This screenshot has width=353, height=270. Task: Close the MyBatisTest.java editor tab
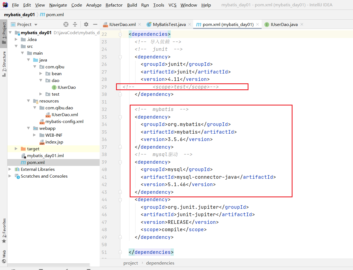(x=190, y=24)
